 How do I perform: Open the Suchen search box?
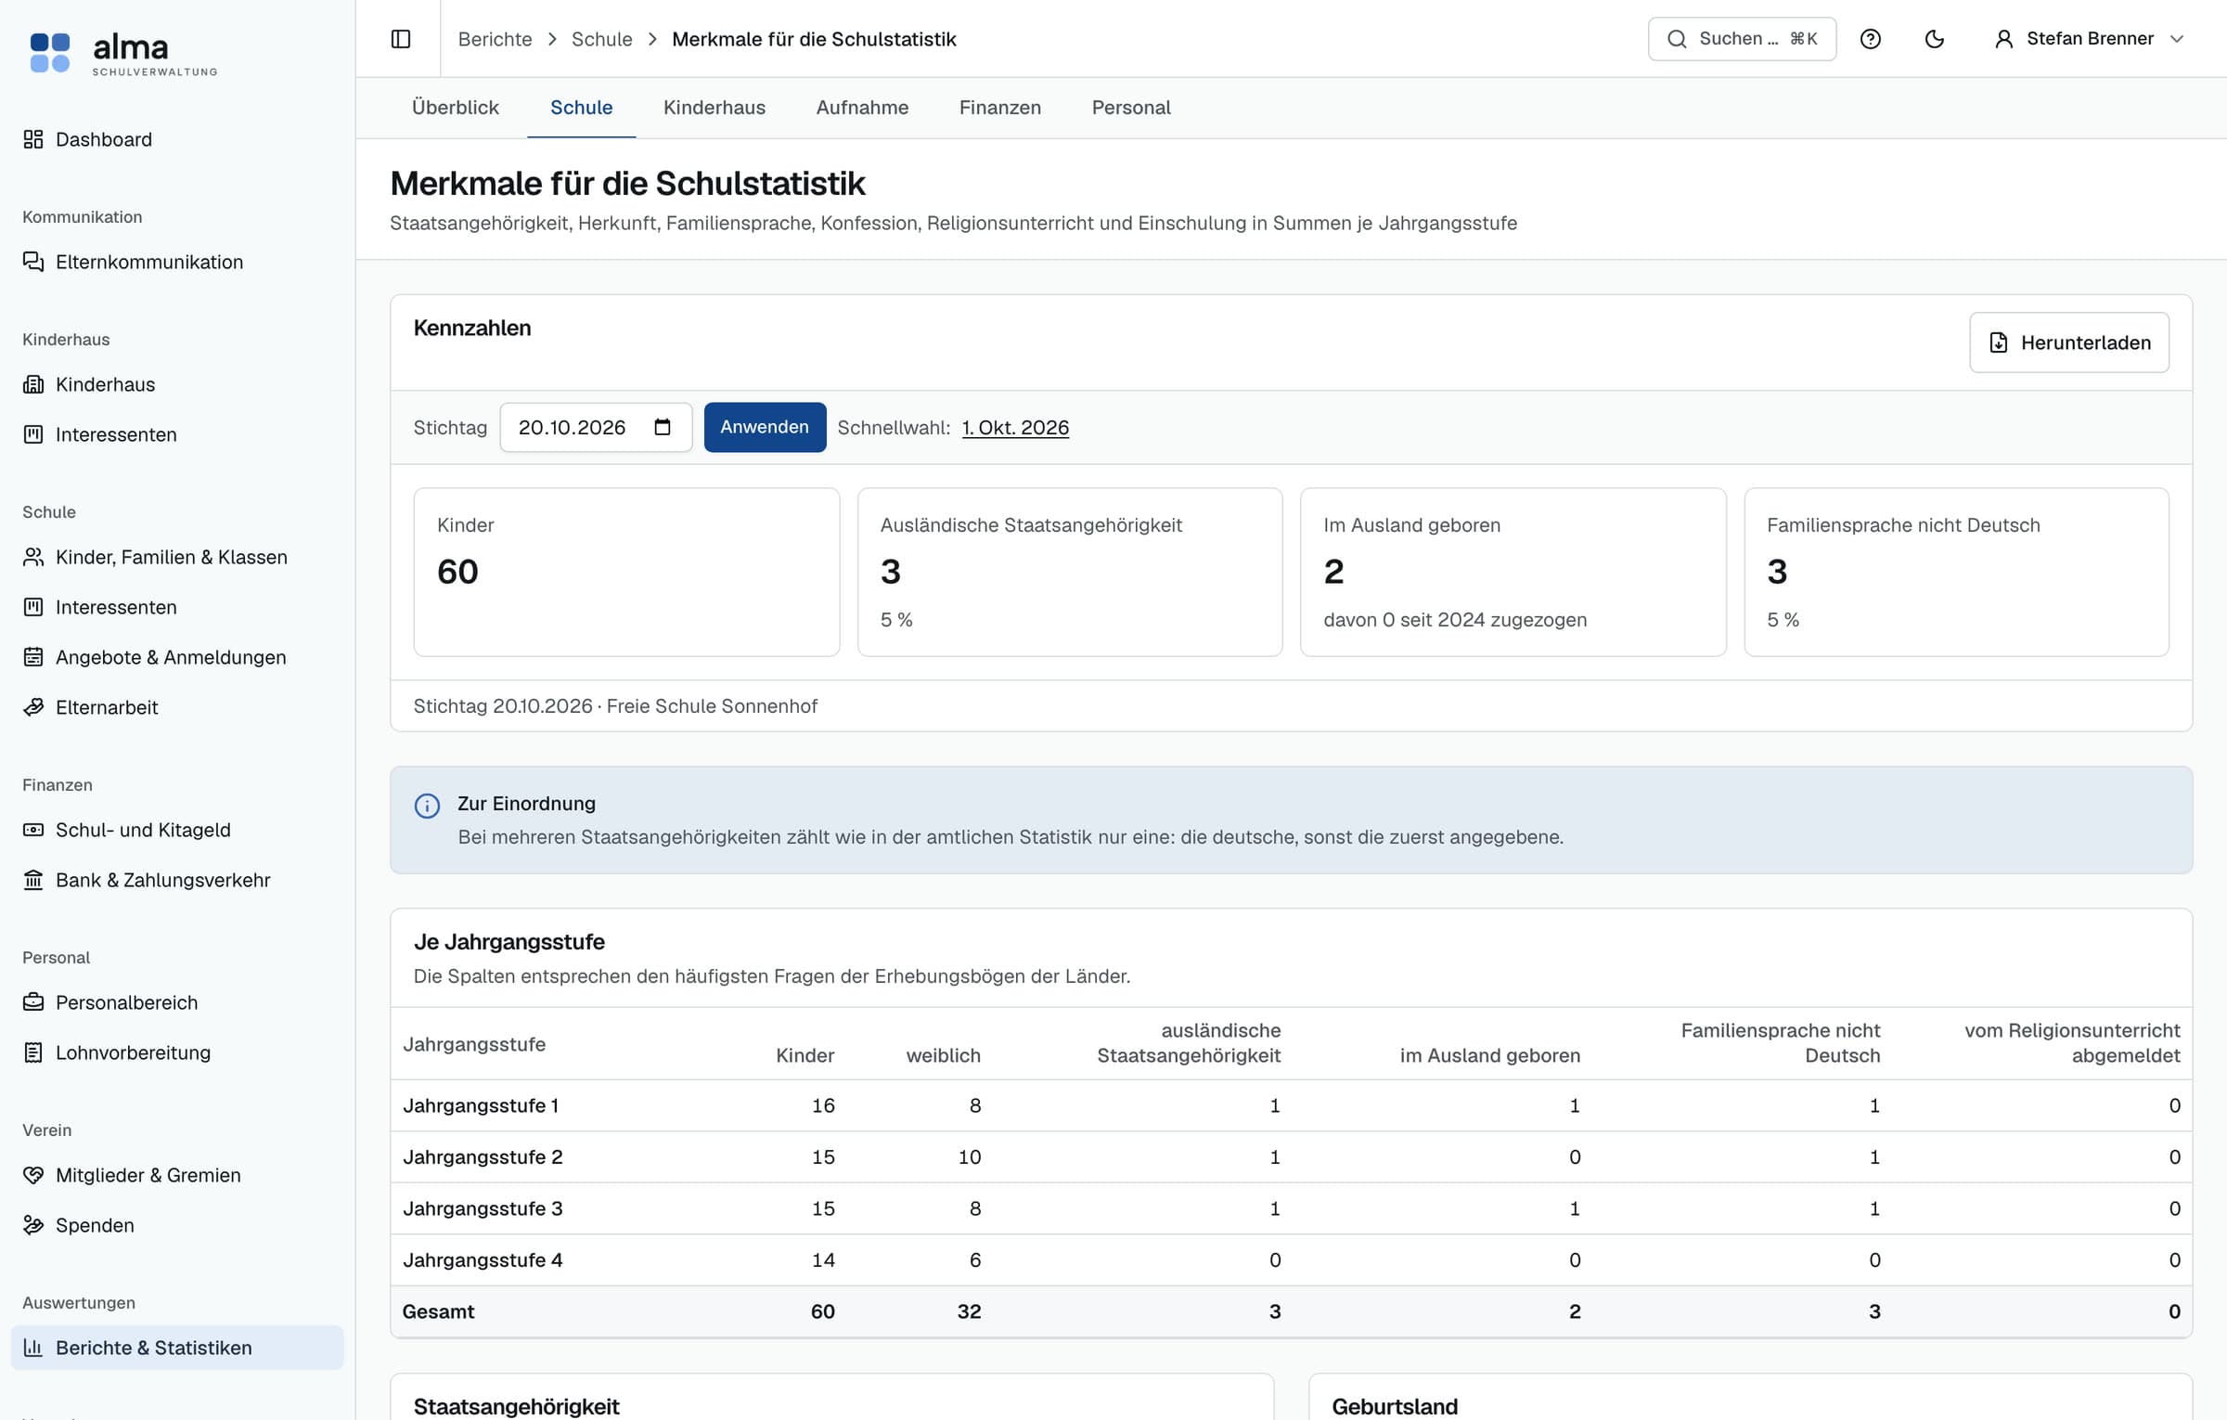click(1742, 39)
